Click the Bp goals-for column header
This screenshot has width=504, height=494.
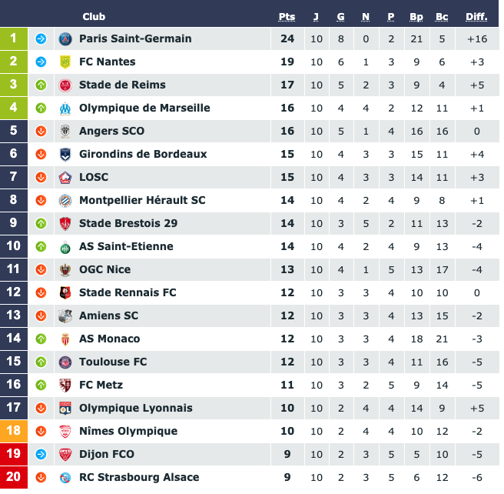point(416,17)
